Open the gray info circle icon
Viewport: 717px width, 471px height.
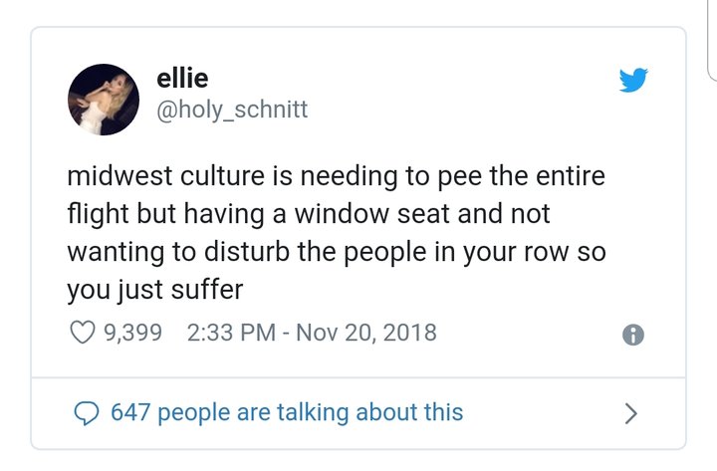633,335
